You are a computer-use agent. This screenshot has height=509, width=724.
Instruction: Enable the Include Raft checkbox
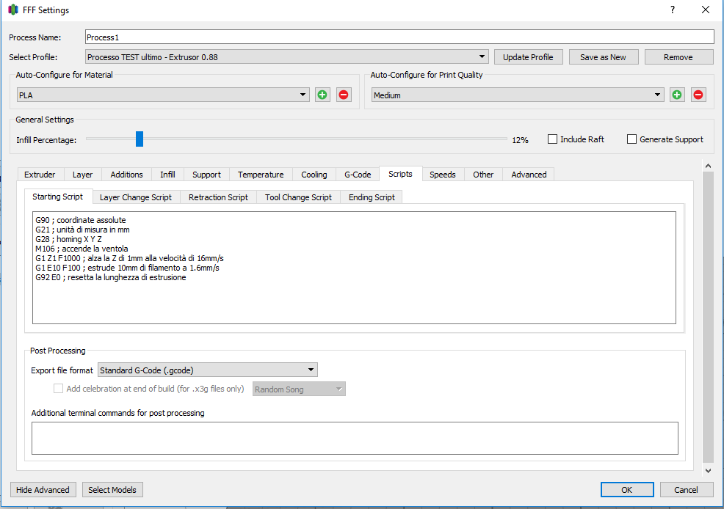[x=552, y=139]
